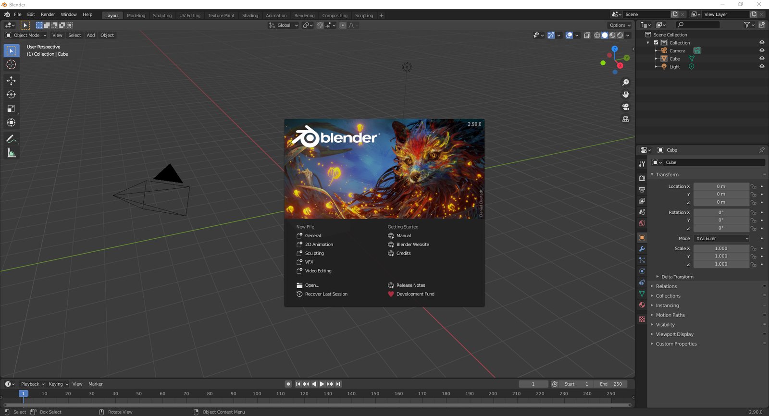Switch to the Sculpting workspace tab
Screen dimensions: 769x416
(162, 15)
